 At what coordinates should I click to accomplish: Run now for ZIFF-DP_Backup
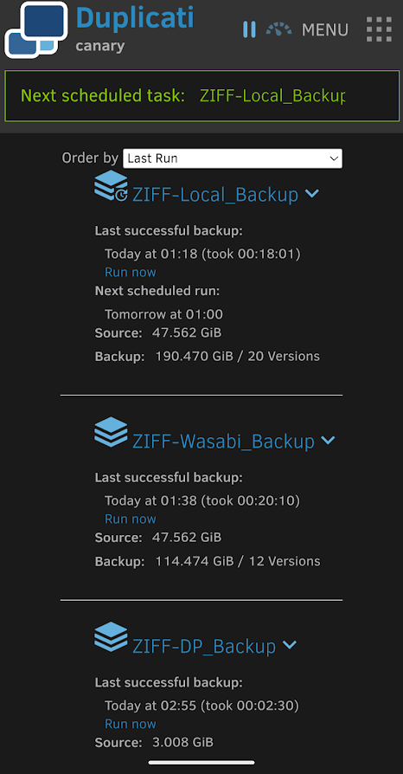click(x=131, y=724)
